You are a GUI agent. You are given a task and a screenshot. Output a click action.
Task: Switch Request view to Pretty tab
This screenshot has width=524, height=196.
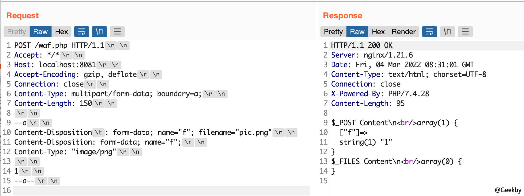pos(17,32)
